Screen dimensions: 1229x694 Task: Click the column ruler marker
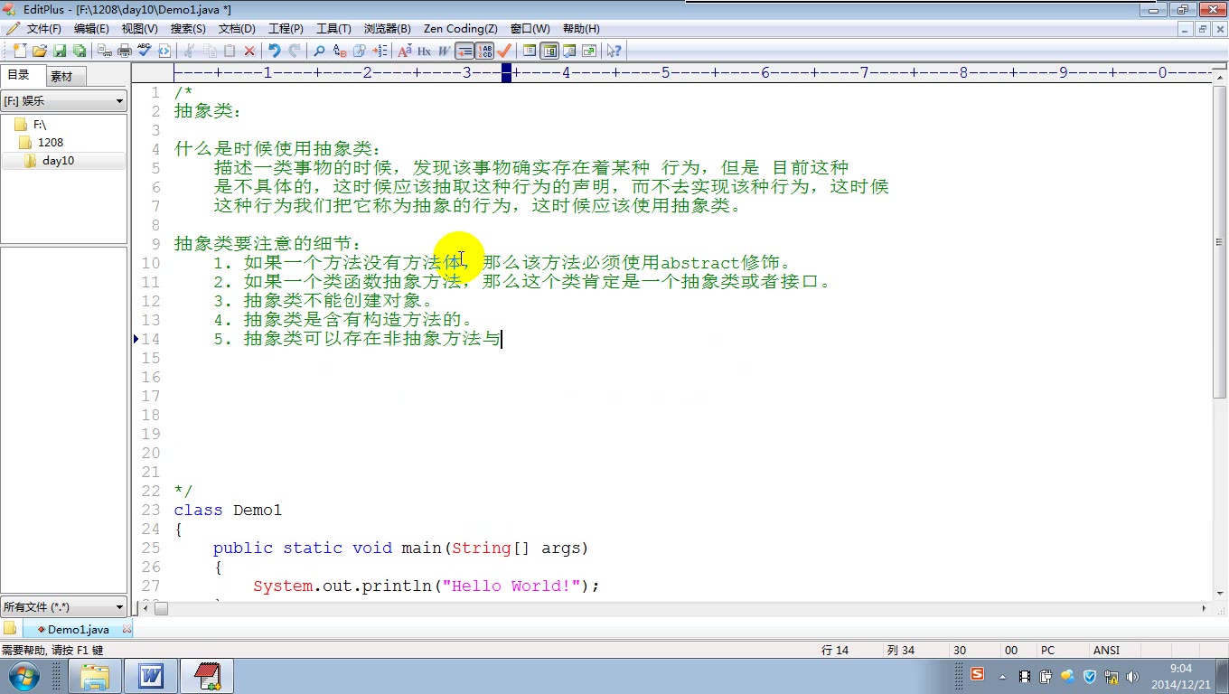(506, 73)
